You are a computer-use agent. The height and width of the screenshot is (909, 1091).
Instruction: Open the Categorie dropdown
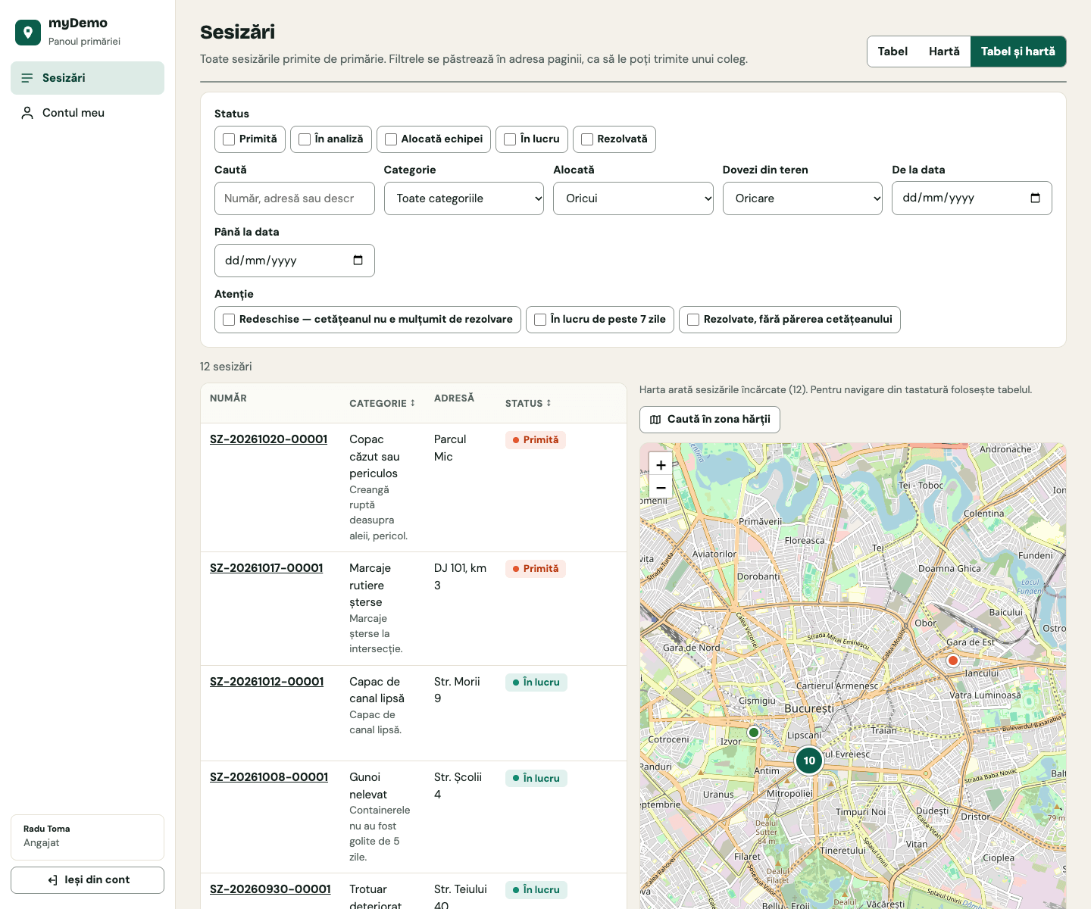coord(464,198)
